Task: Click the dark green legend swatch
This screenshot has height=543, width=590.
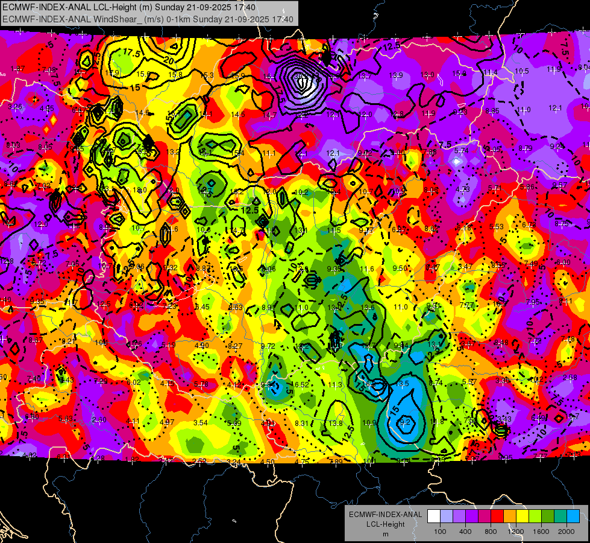Action: coord(547,516)
